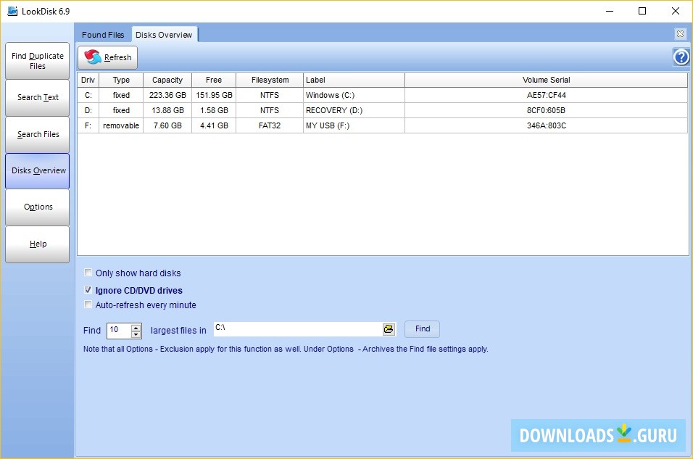This screenshot has width=693, height=459.
Task: Click the C:\ path input field
Action: (297, 328)
